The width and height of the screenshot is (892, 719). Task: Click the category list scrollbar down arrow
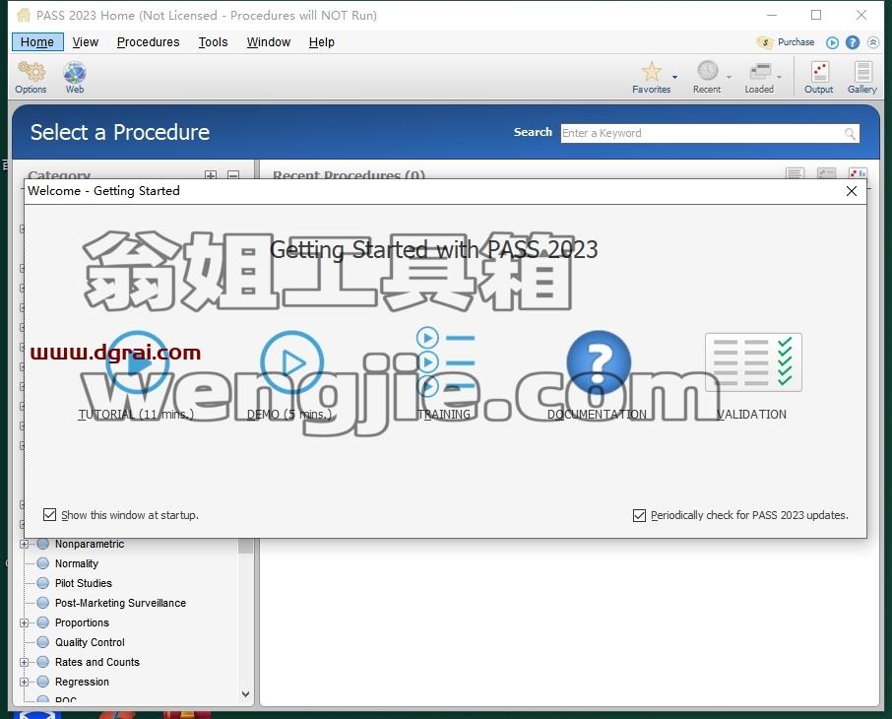[x=246, y=694]
